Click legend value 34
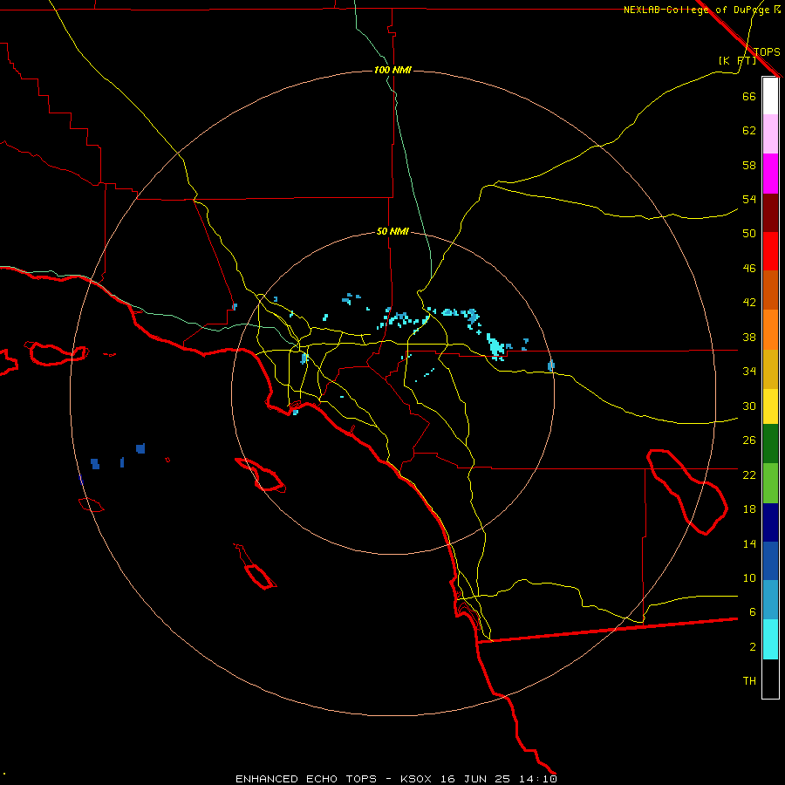Image resolution: width=785 pixels, height=785 pixels. coord(749,371)
